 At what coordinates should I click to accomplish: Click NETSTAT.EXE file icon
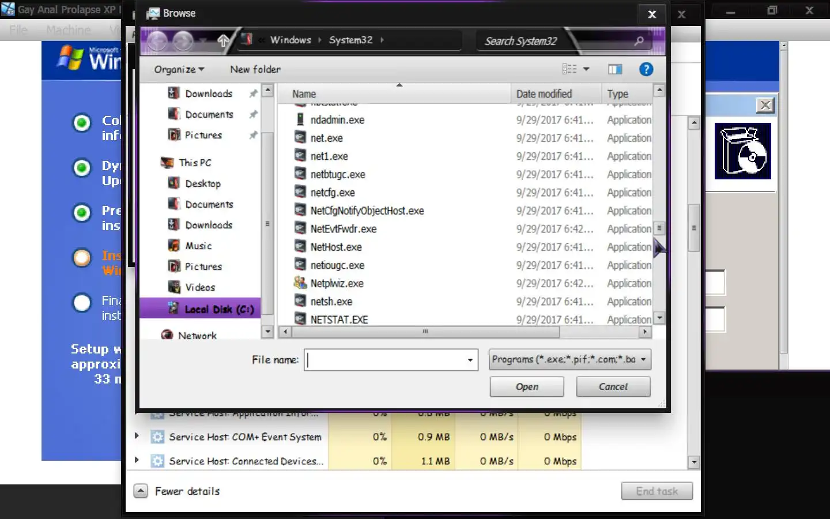(x=300, y=319)
